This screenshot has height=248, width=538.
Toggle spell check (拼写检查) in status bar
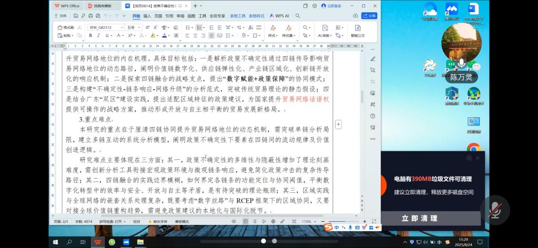click(111, 222)
